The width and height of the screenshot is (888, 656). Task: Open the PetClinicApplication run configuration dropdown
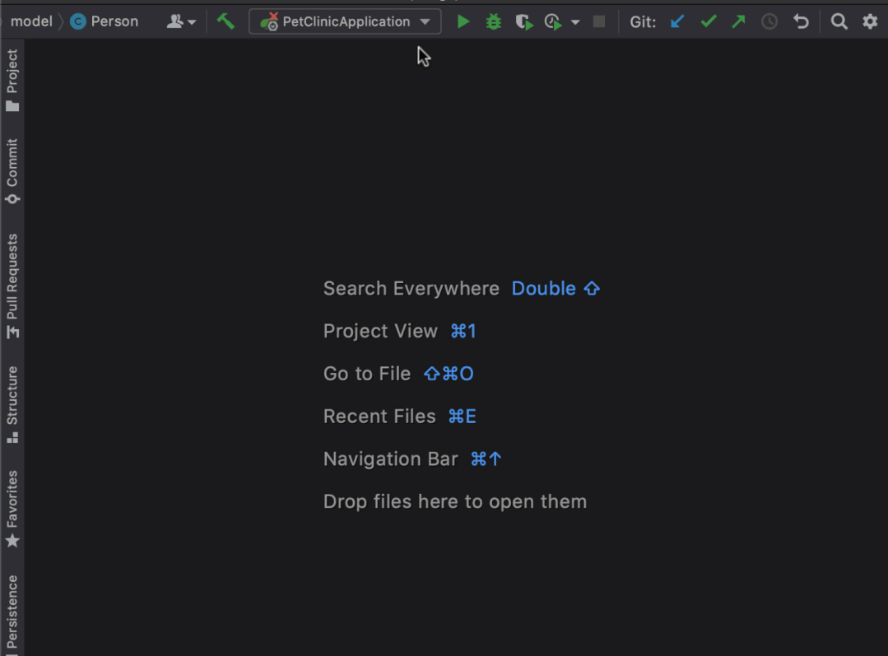click(344, 21)
